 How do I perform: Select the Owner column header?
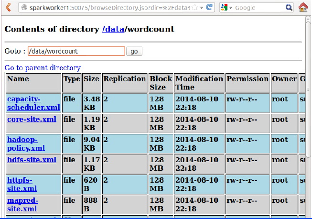pyautogui.click(x=284, y=83)
